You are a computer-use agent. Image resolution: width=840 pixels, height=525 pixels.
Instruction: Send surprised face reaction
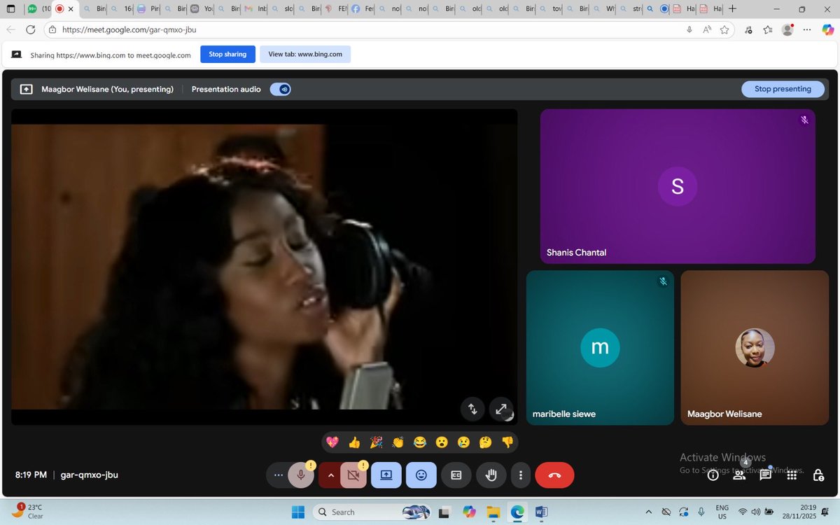tap(442, 442)
